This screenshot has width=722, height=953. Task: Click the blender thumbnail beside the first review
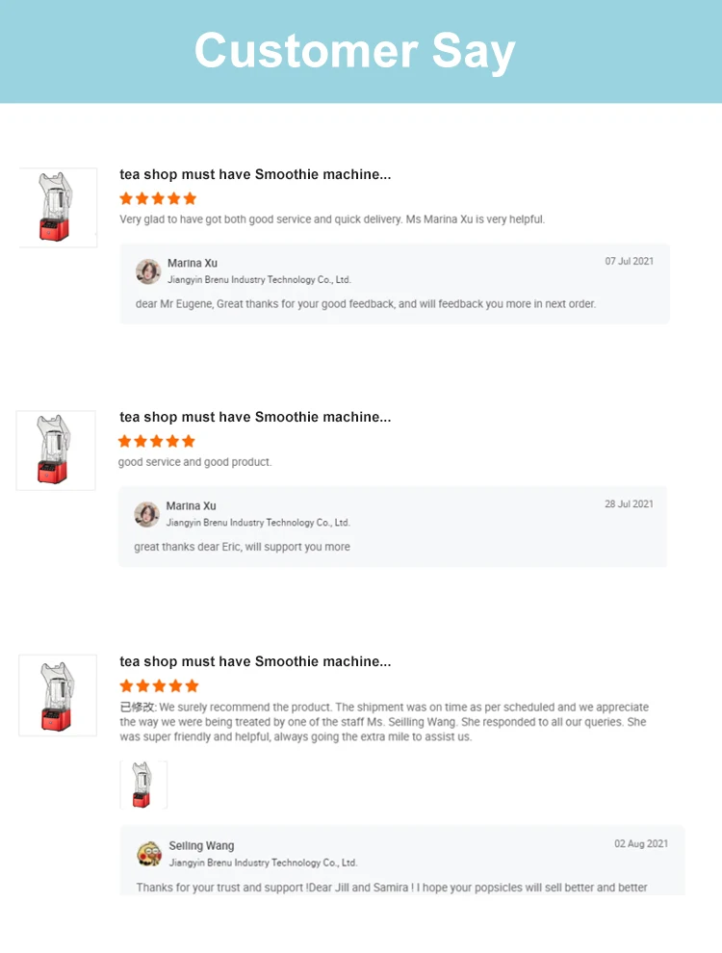coord(59,207)
